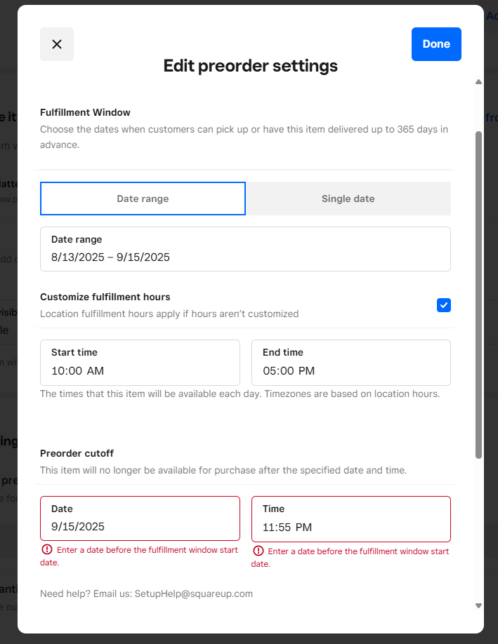Viewport: 498px width, 644px height.
Task: Switch to the Date range tab
Action: coord(143,199)
